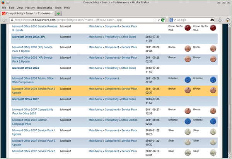232x159 pixels.
Task: Open the address bar history dropdown arrow
Action: point(159,20)
